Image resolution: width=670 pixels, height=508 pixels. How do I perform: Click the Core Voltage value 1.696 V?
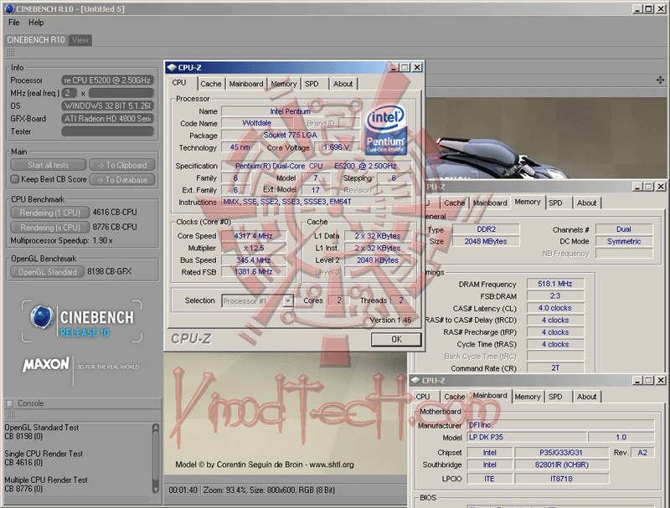pos(337,147)
